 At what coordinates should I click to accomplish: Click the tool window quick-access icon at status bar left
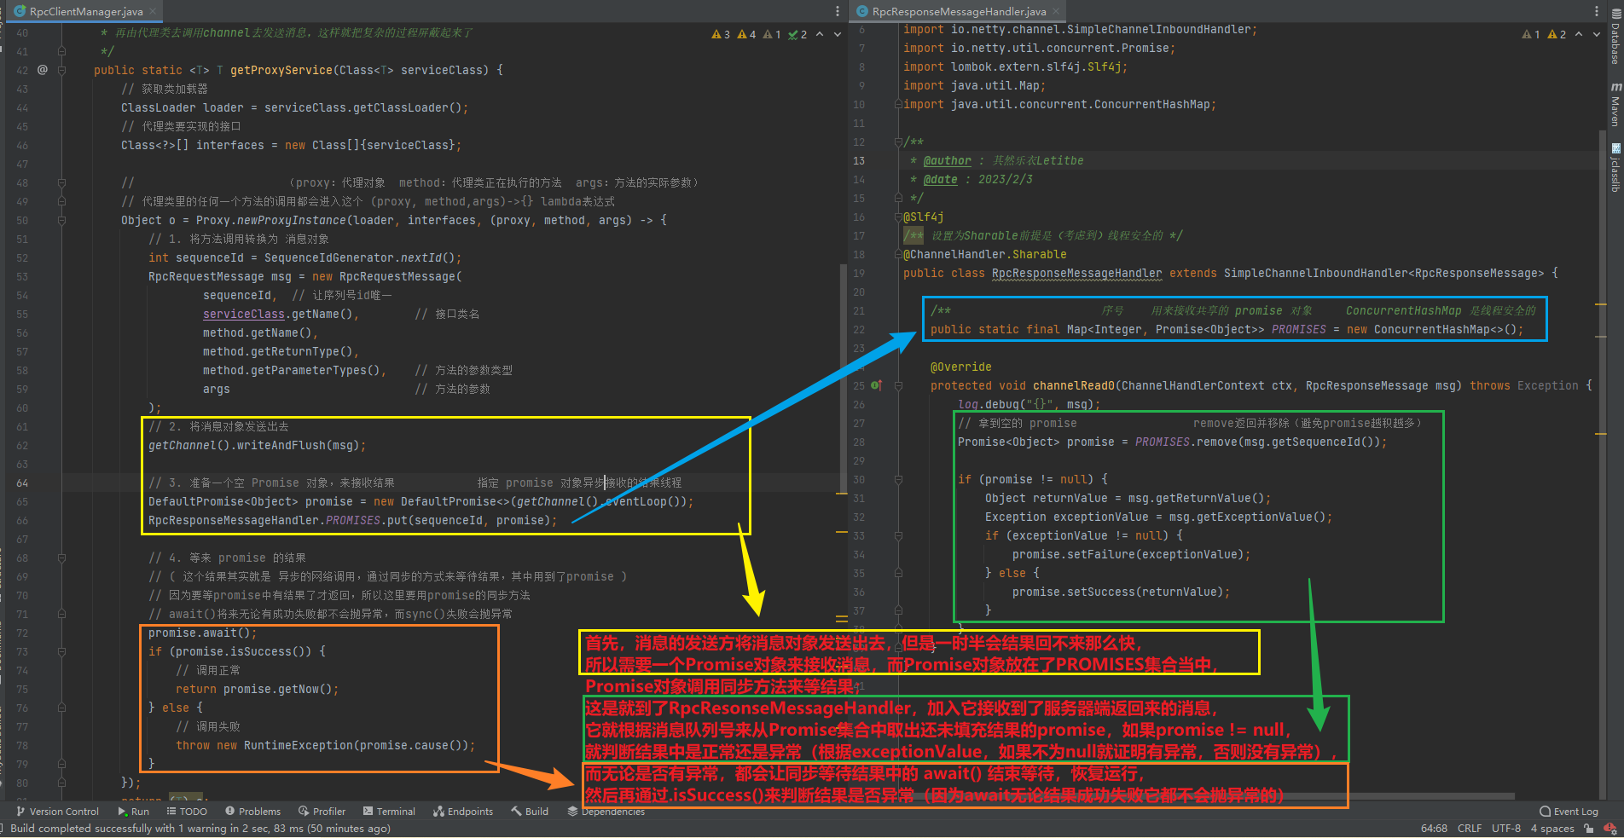tap(3, 829)
